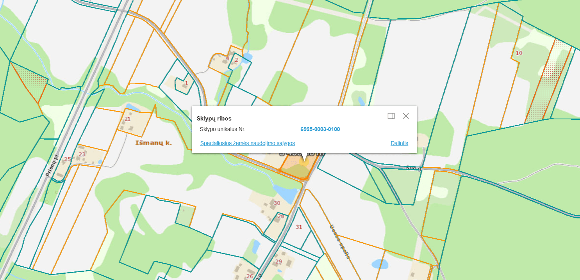Viewport: 580px width, 280px height.
Task: Close the Sklypų ribos popup
Action: tap(406, 116)
